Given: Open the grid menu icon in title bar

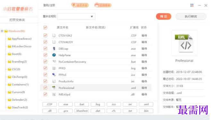Looking at the screenshot, I should [192, 5].
